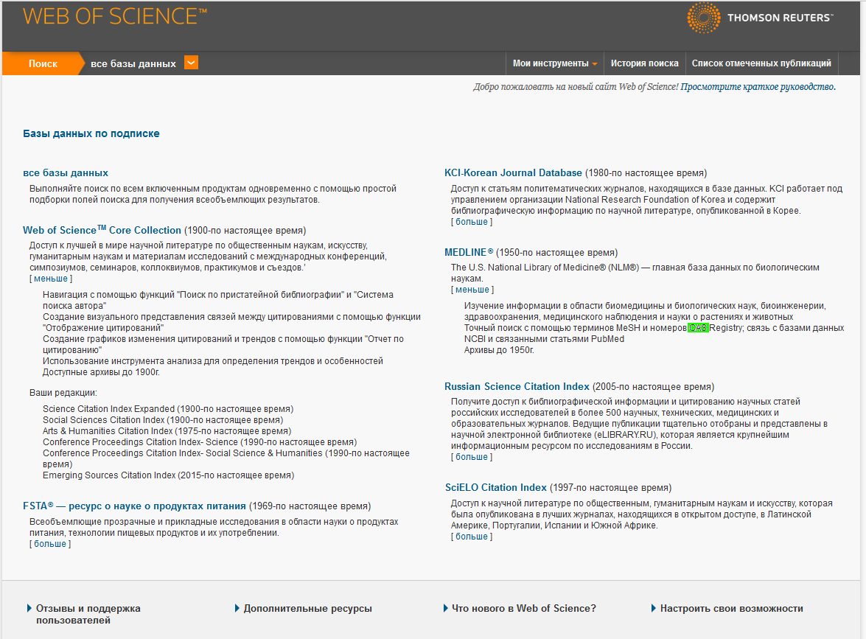Click 'Ваши редакции:' label
This screenshot has width=866, height=639.
[x=63, y=394]
